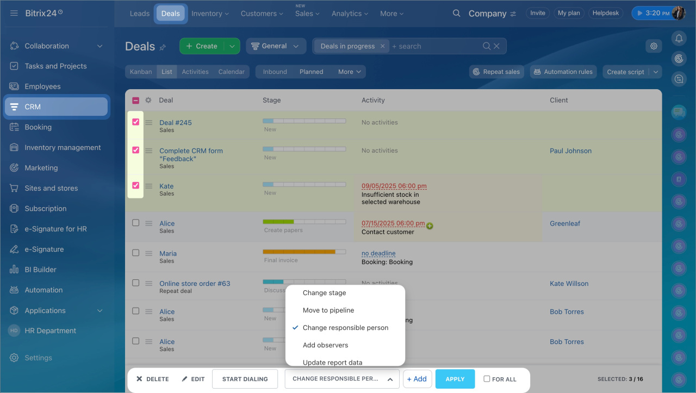This screenshot has height=393, width=696.
Task: Expand the General pipeline dropdown
Action: pos(276,46)
